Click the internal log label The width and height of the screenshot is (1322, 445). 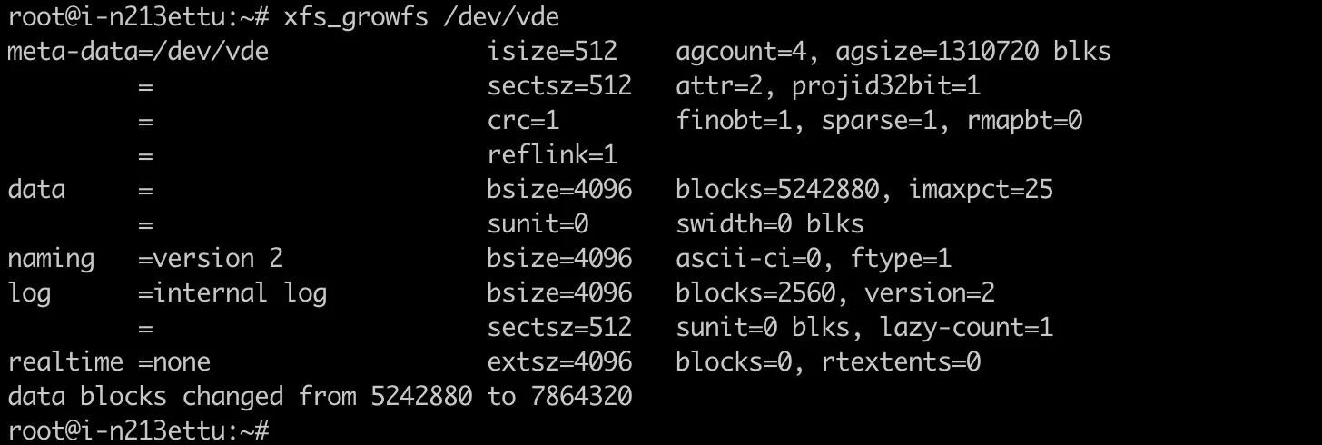point(240,293)
